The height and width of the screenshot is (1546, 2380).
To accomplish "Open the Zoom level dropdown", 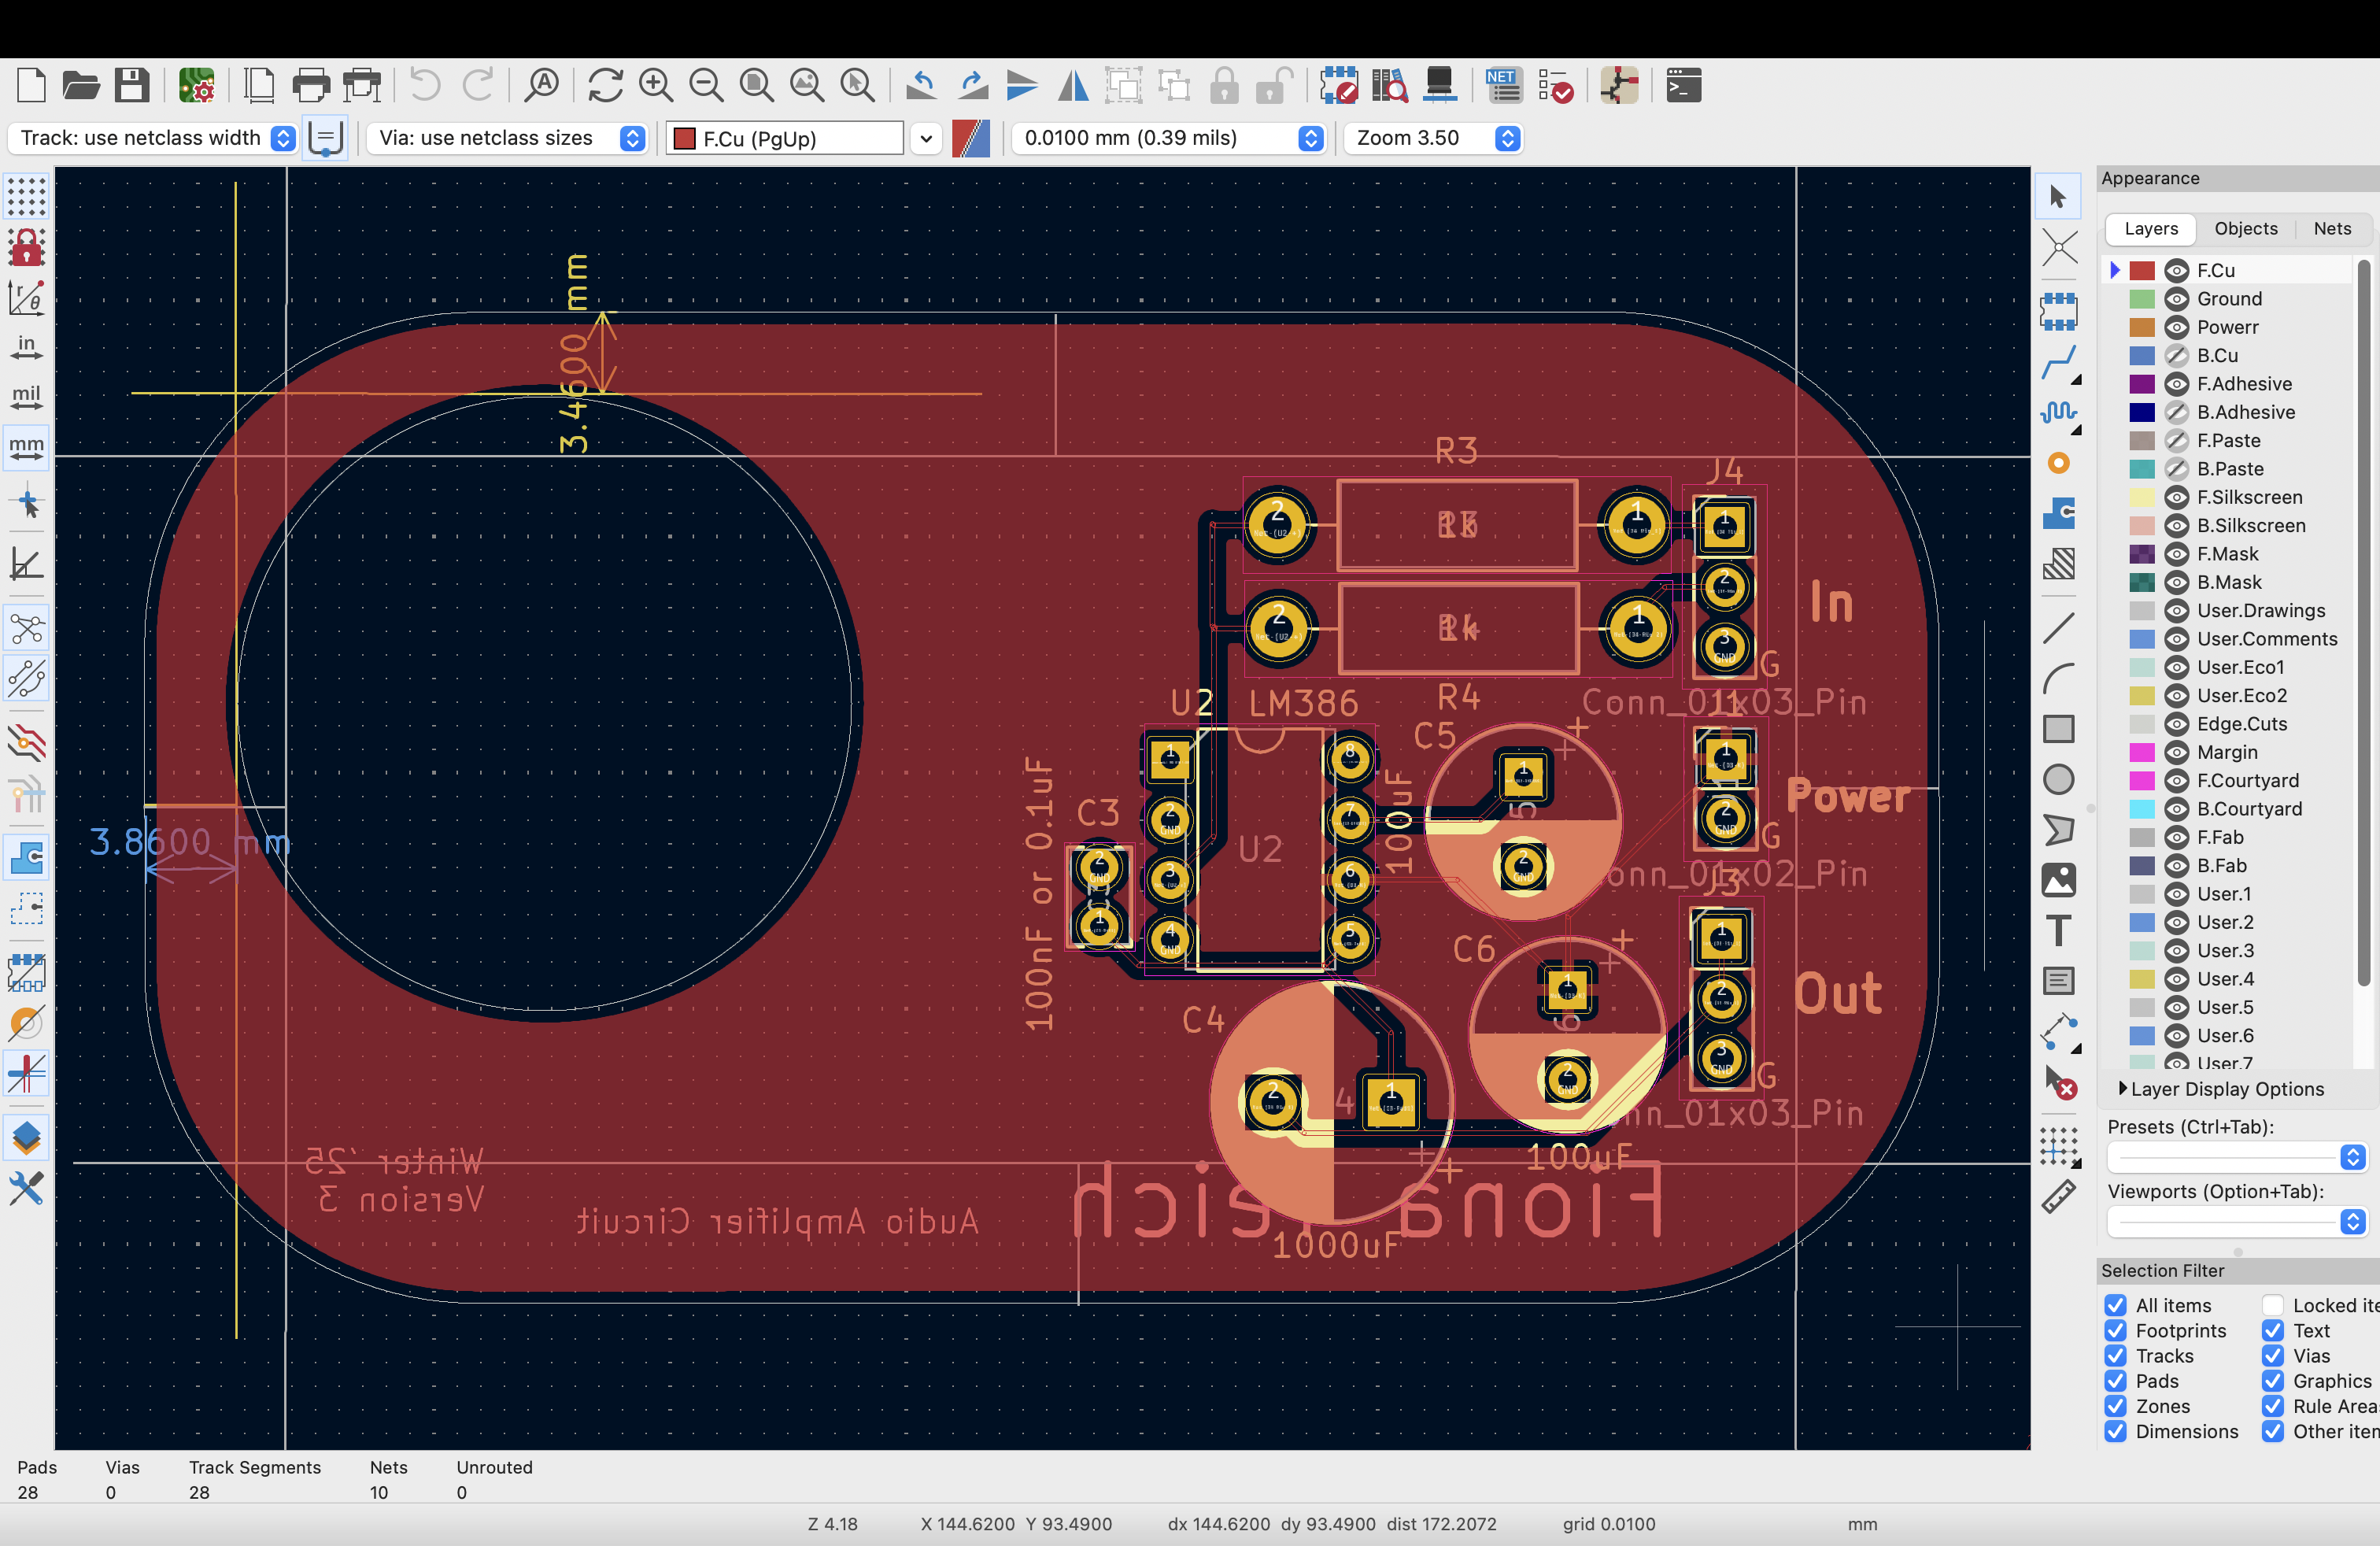I will pos(1433,138).
